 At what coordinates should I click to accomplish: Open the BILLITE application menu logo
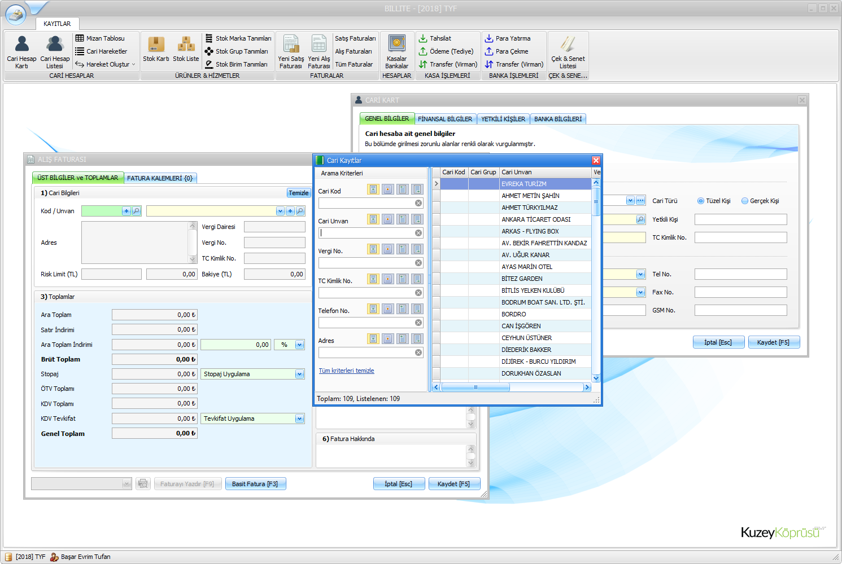tap(16, 14)
